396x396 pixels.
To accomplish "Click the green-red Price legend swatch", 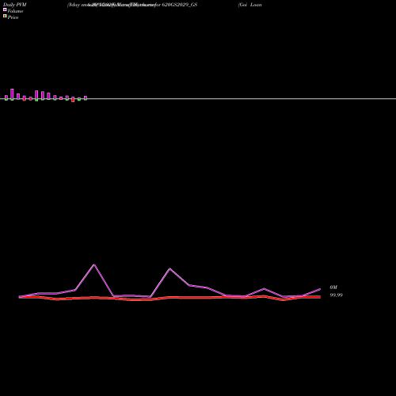I will coord(5,17).
